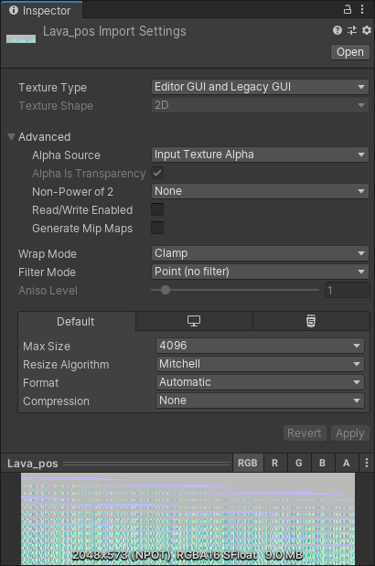Click the Filter Mode label
This screenshot has height=566, width=375.
click(x=47, y=272)
